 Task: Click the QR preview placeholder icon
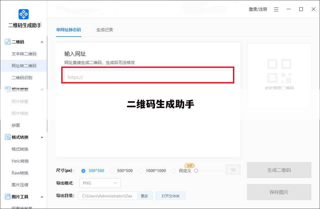click(279, 71)
